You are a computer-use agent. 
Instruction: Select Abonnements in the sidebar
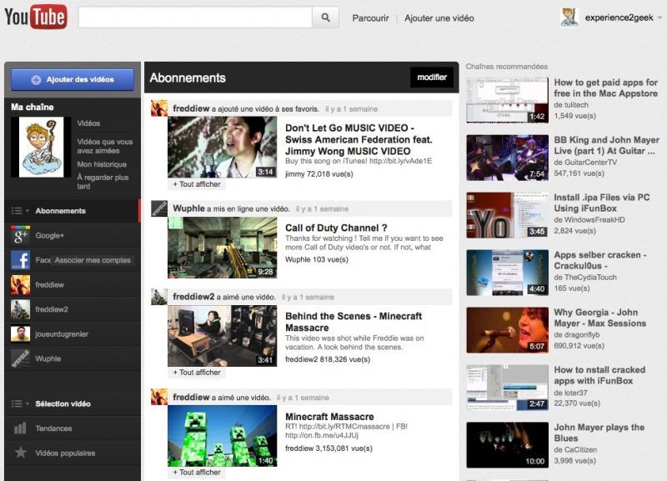click(x=60, y=211)
